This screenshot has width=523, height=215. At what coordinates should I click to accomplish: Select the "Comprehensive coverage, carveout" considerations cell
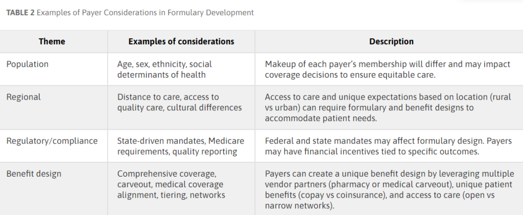click(x=171, y=184)
